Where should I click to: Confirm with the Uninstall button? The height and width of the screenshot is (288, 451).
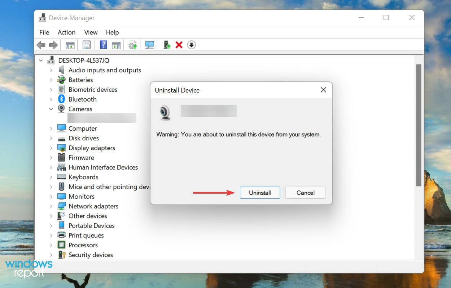tap(260, 193)
